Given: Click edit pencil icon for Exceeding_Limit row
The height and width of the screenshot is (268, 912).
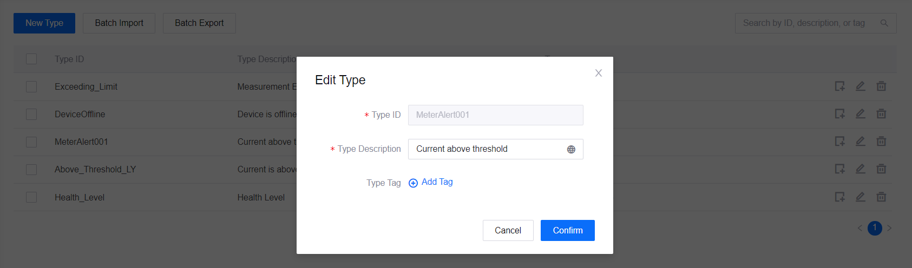Looking at the screenshot, I should coord(860,86).
